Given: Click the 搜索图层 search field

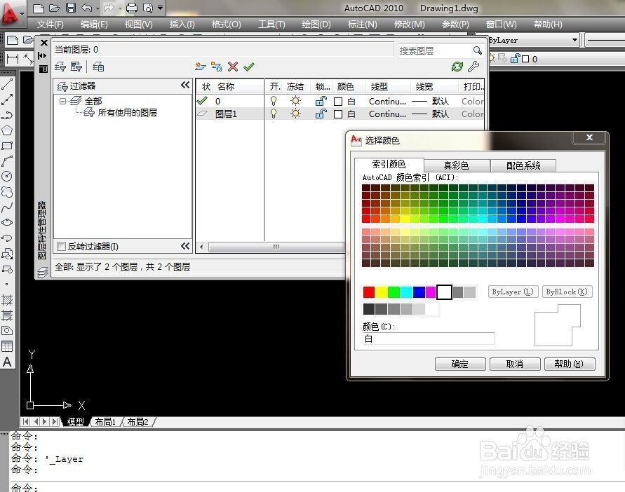Looking at the screenshot, I should 435,50.
